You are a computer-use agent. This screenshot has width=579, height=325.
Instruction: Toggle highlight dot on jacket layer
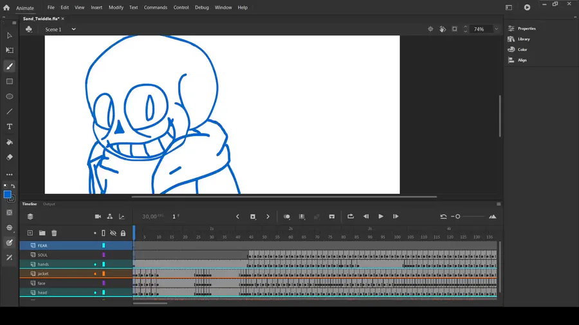coord(95,274)
